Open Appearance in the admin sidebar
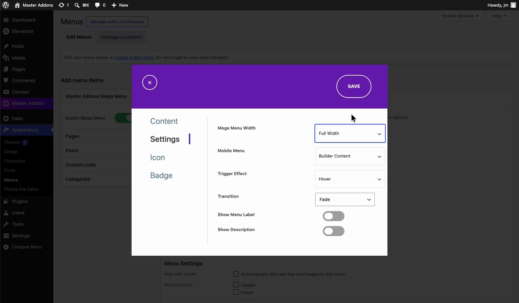This screenshot has height=303, width=519. pyautogui.click(x=27, y=130)
